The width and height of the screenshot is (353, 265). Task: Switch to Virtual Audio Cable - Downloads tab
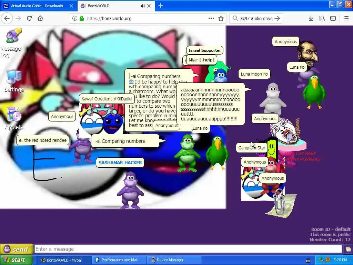37,6
